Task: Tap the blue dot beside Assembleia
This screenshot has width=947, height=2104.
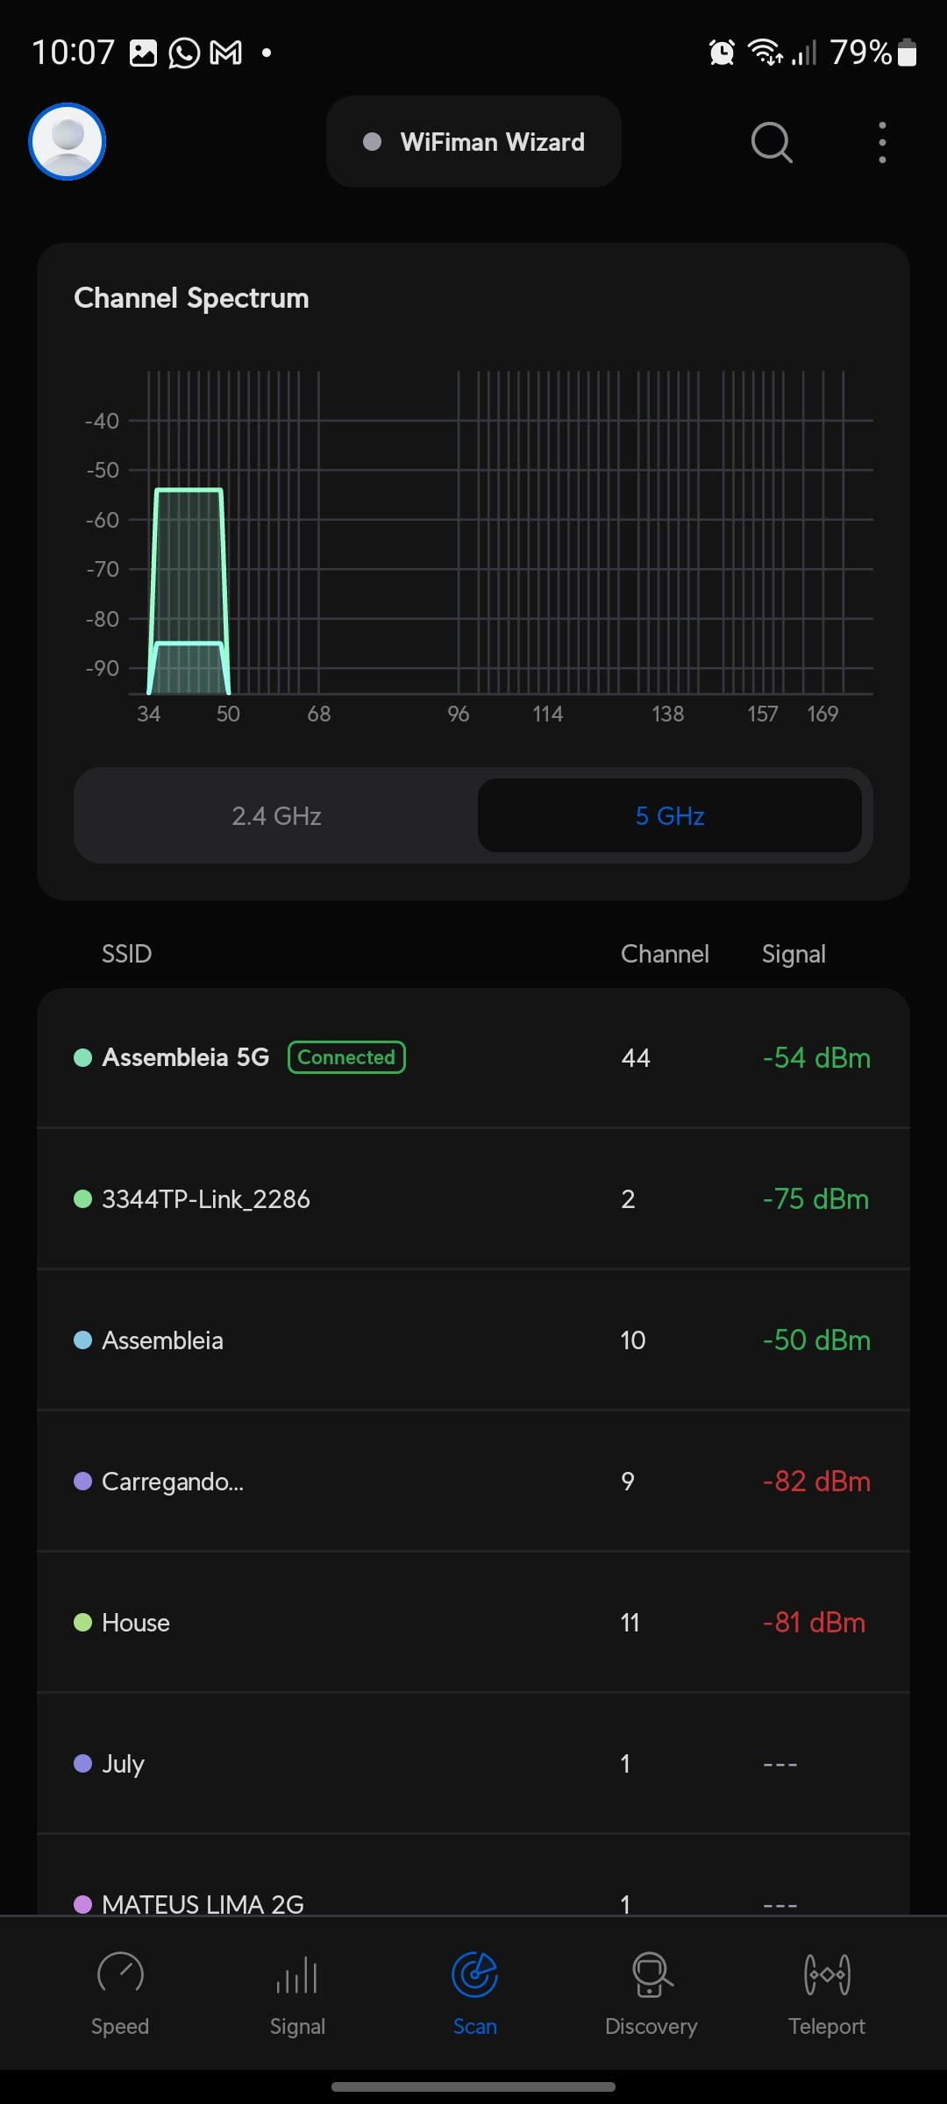Action: click(x=83, y=1340)
